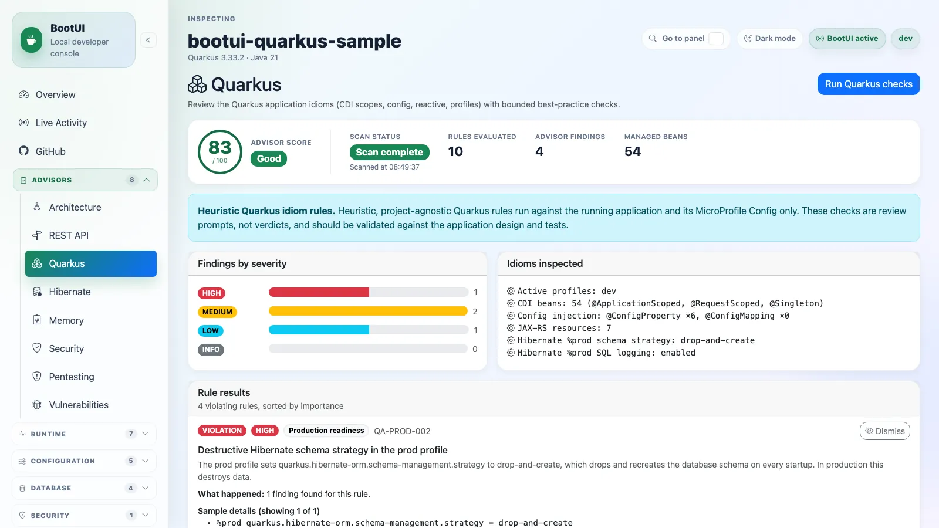Click the search icon in Go to panel
939x528 pixels.
(x=653, y=39)
